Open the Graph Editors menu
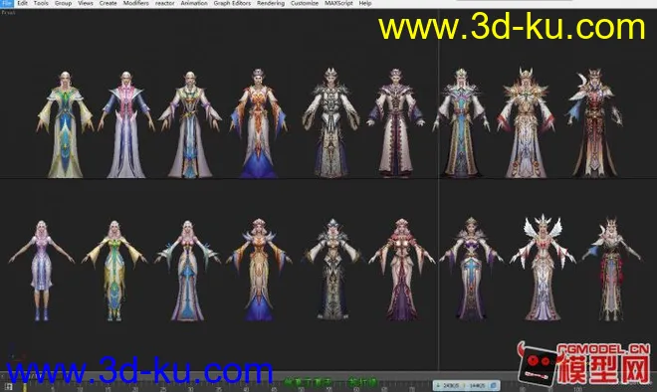 (x=232, y=3)
